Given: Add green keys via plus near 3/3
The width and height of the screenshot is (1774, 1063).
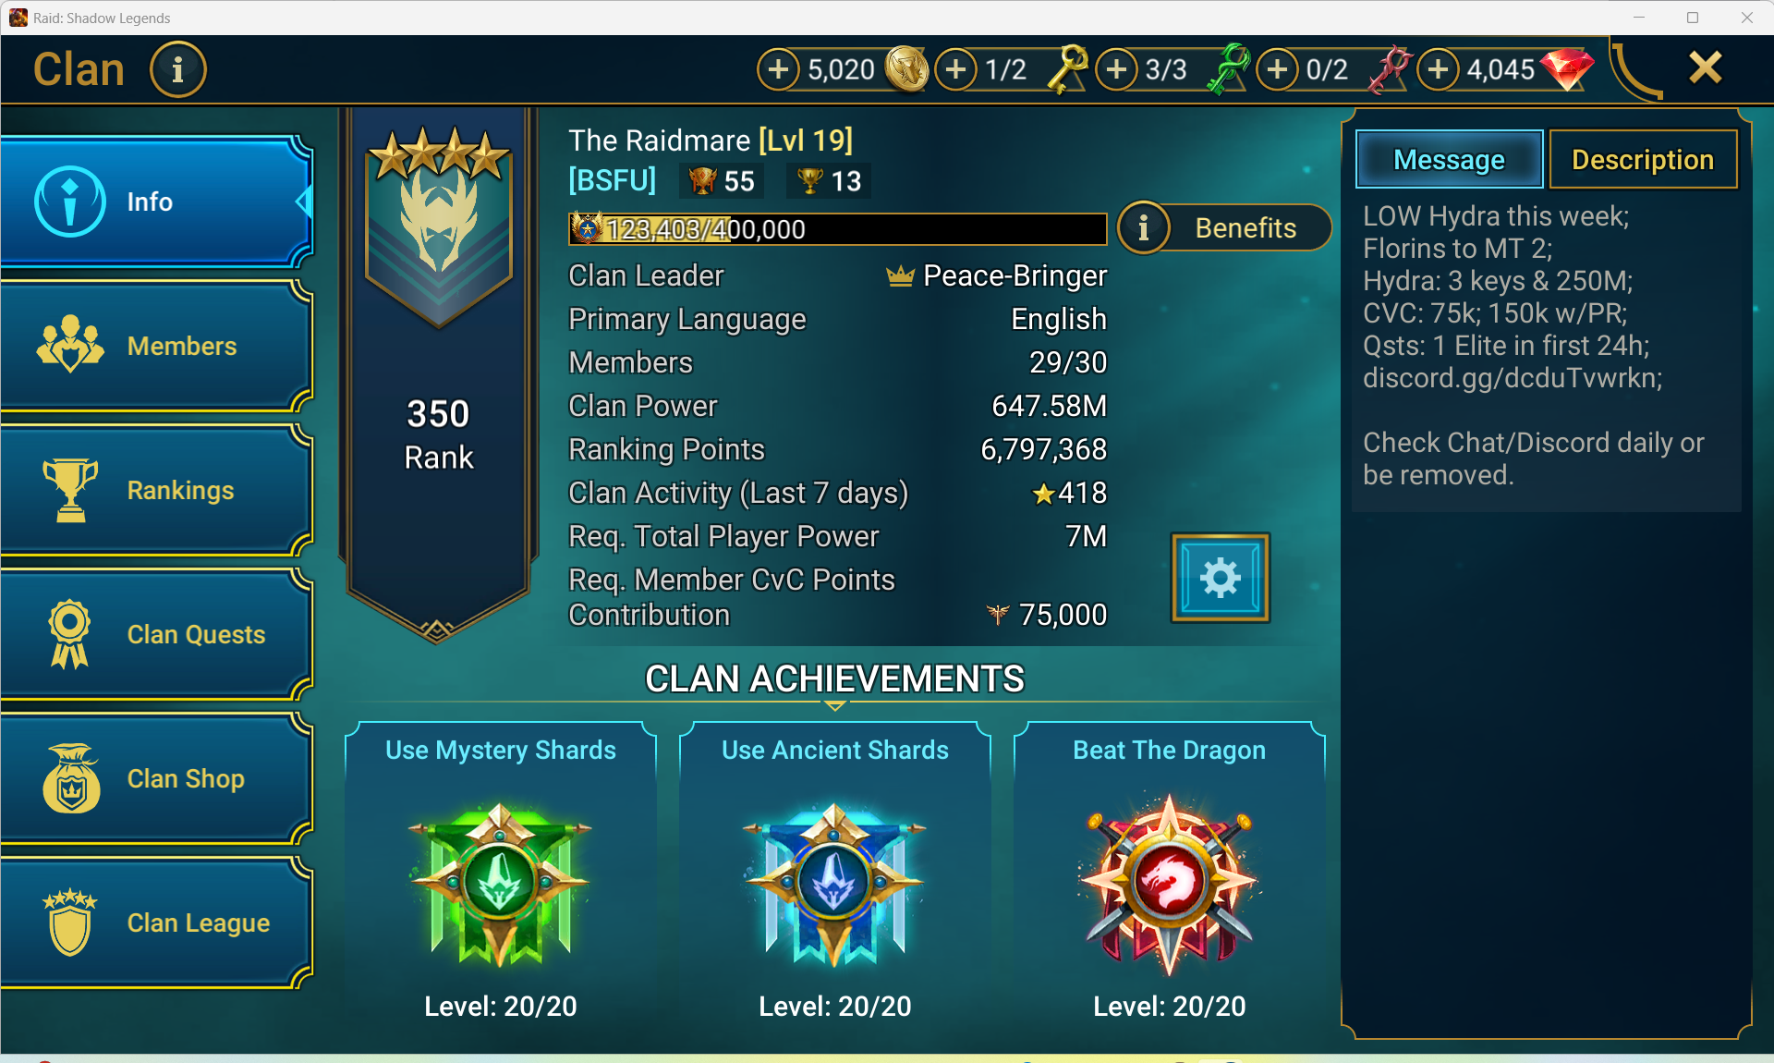Looking at the screenshot, I should (x=1117, y=69).
